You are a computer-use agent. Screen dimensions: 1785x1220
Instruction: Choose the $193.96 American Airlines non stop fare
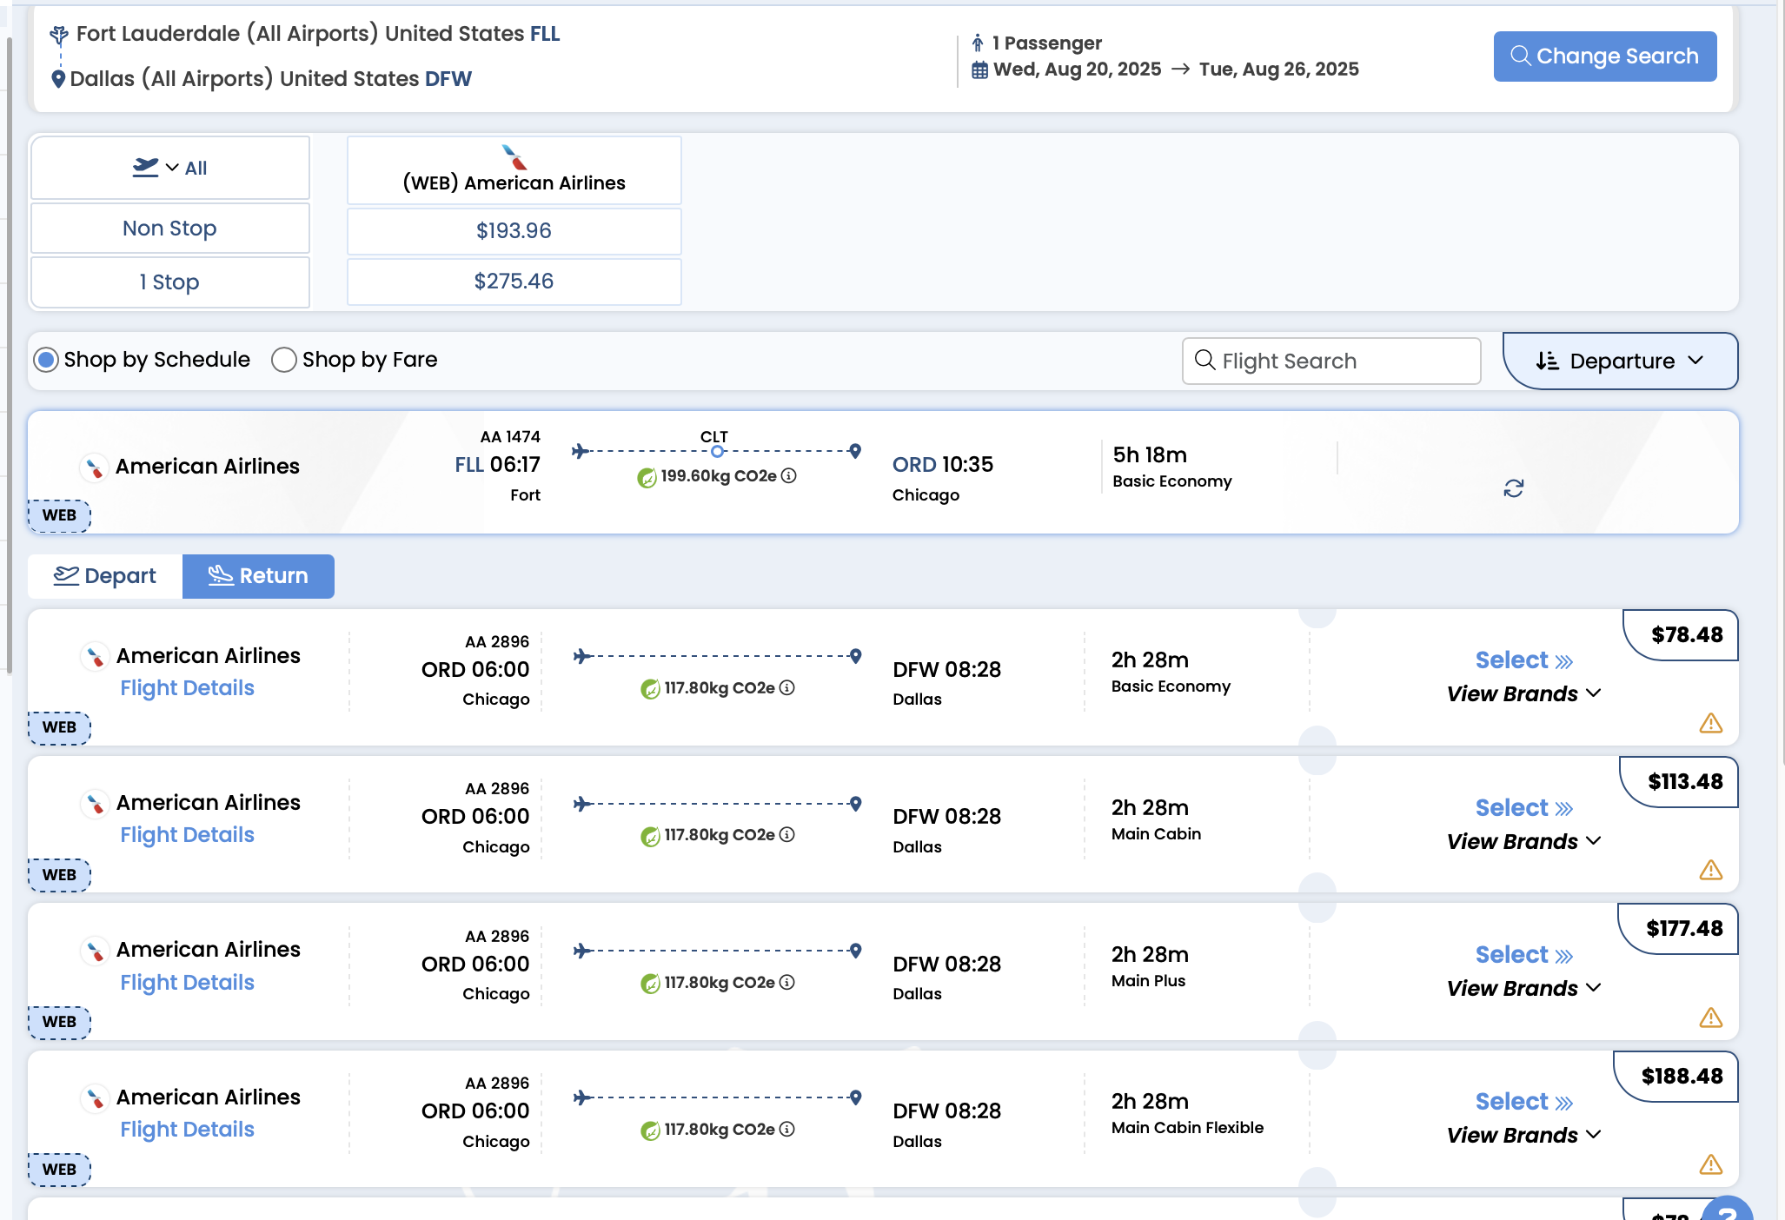click(514, 231)
